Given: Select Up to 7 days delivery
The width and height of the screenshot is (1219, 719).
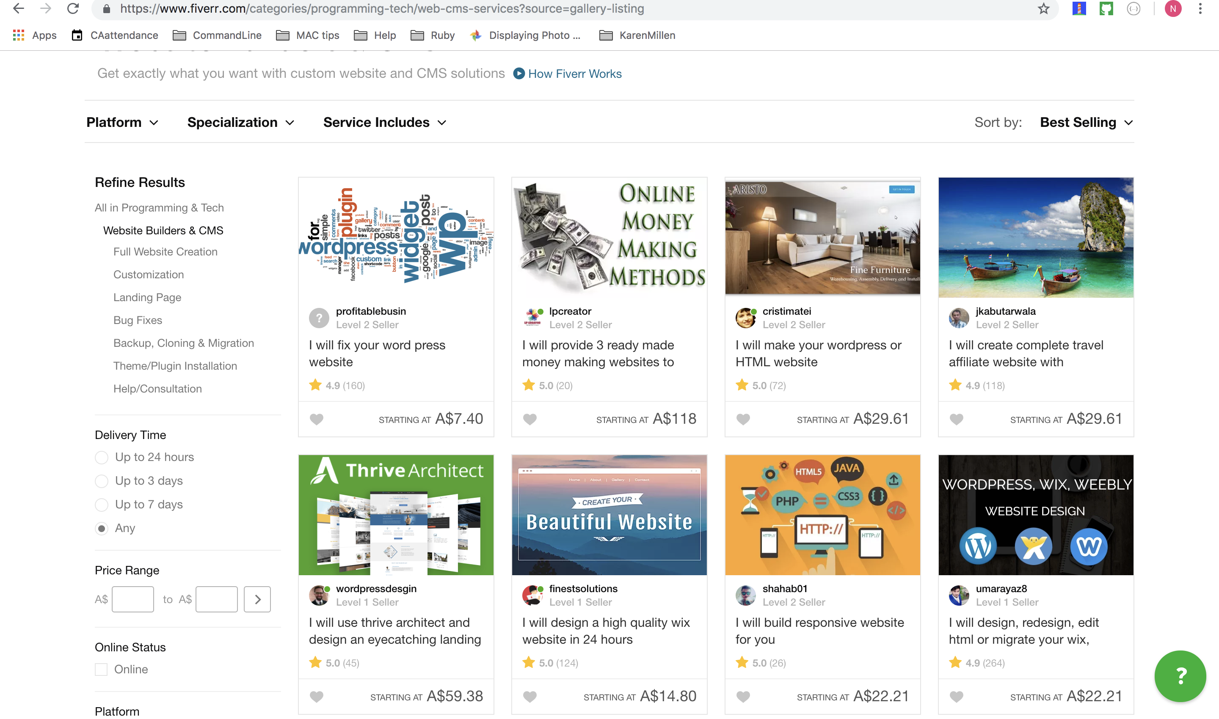Looking at the screenshot, I should pyautogui.click(x=101, y=505).
